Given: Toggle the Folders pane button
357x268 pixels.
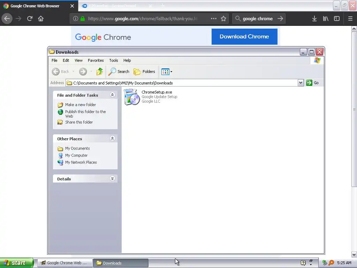Looking at the screenshot, I should (x=144, y=72).
